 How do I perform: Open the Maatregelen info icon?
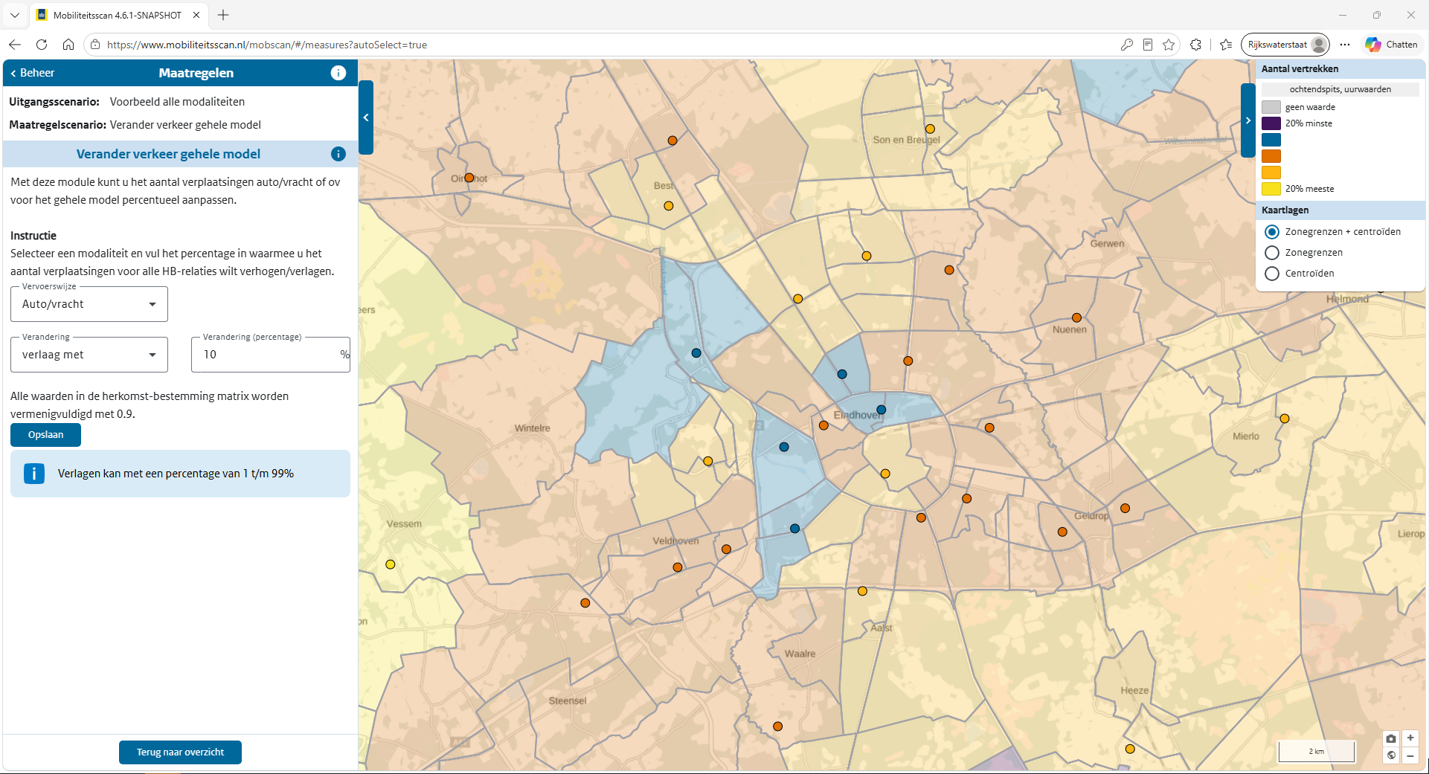click(338, 73)
